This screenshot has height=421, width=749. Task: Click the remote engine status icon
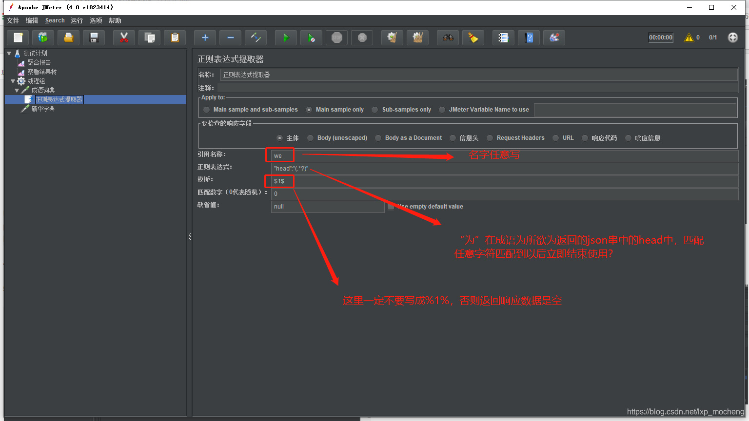(x=733, y=38)
